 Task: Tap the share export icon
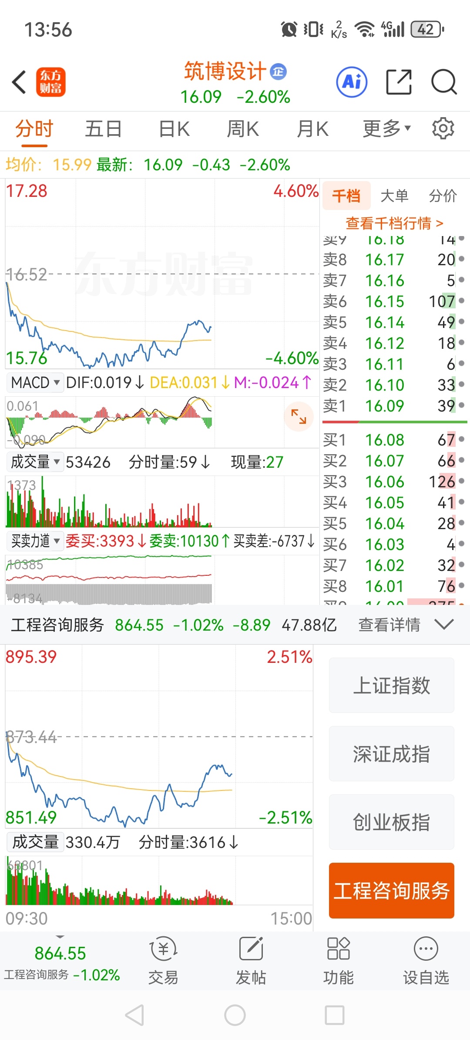coord(399,82)
